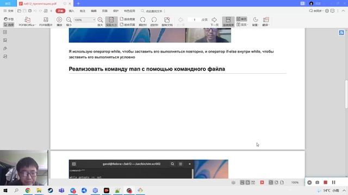The height and width of the screenshot is (195, 348).
Task: Open the File menu (文件)
Action: pos(9,11)
